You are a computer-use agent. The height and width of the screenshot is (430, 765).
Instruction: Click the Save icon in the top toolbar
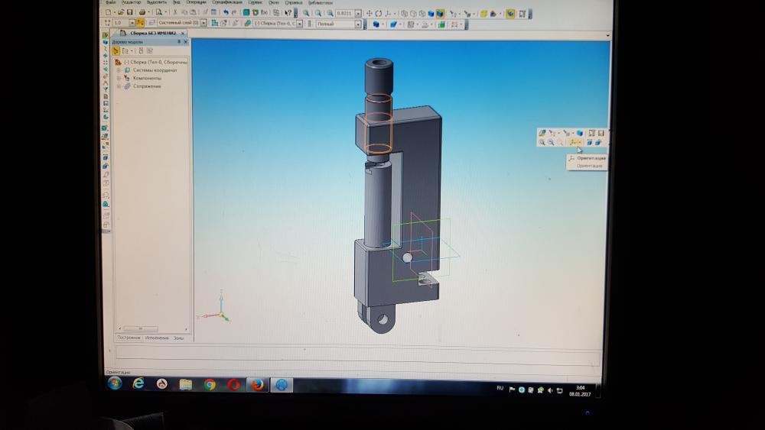coord(129,12)
